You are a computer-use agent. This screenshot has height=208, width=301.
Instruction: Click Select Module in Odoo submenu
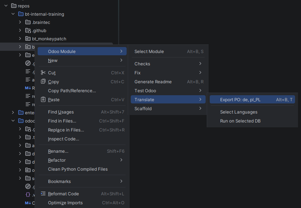pyautogui.click(x=168, y=52)
